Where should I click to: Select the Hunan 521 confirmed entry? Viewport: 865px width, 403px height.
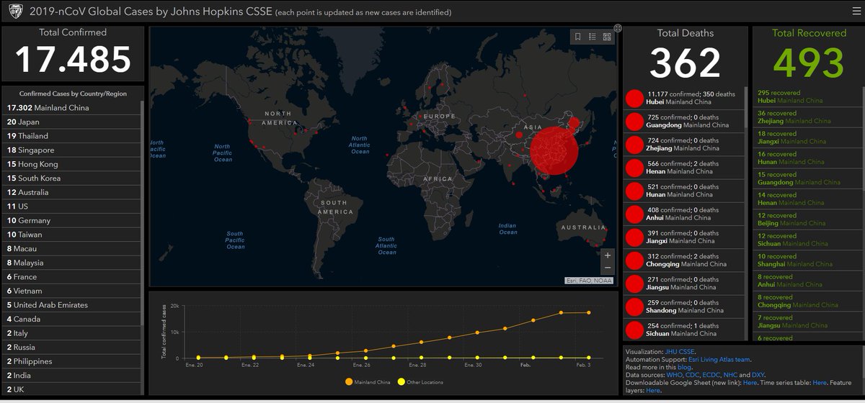(683, 191)
